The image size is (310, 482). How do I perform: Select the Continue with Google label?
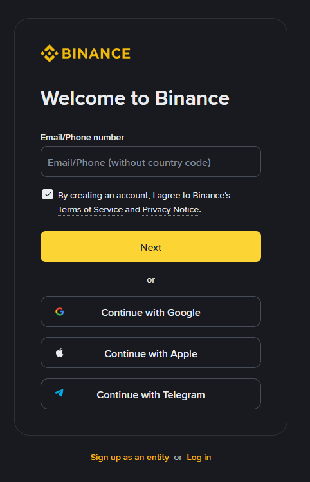[151, 313]
